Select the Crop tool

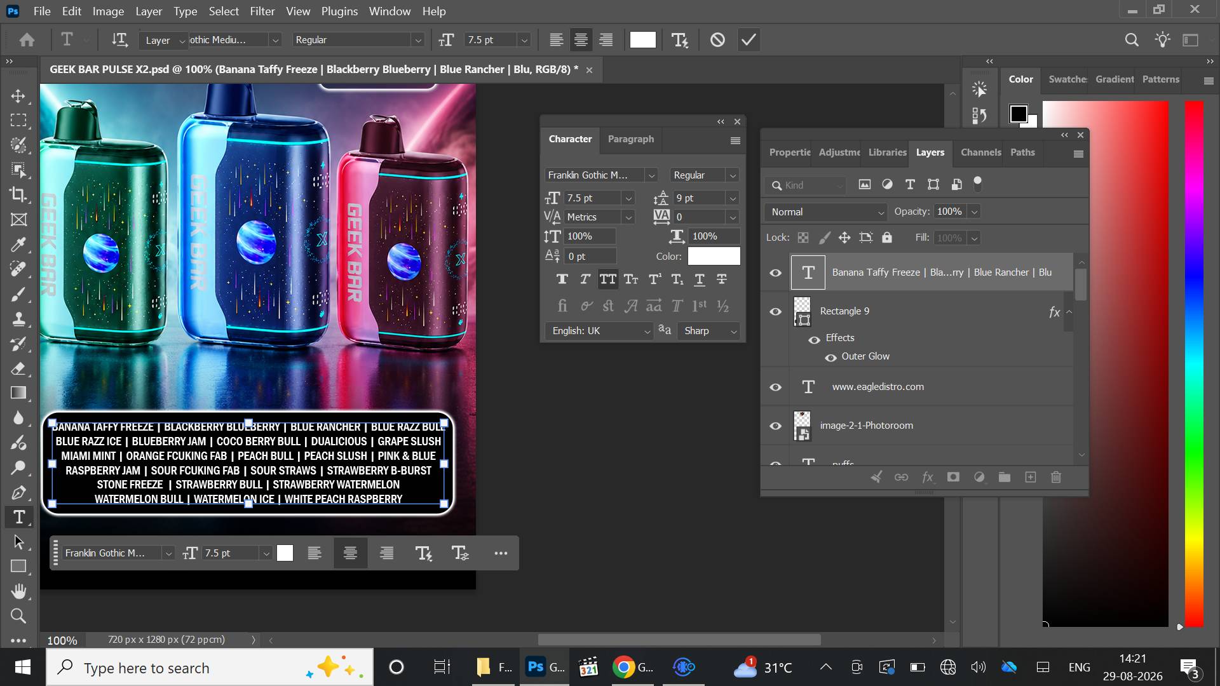coord(18,194)
